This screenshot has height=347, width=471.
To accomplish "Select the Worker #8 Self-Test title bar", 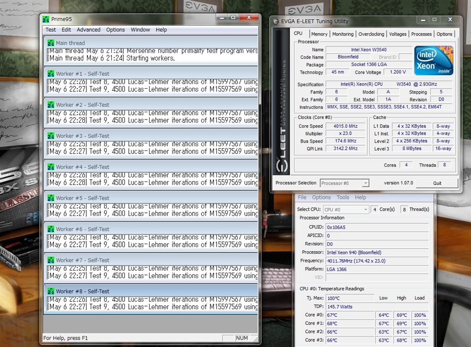I will coord(152,291).
